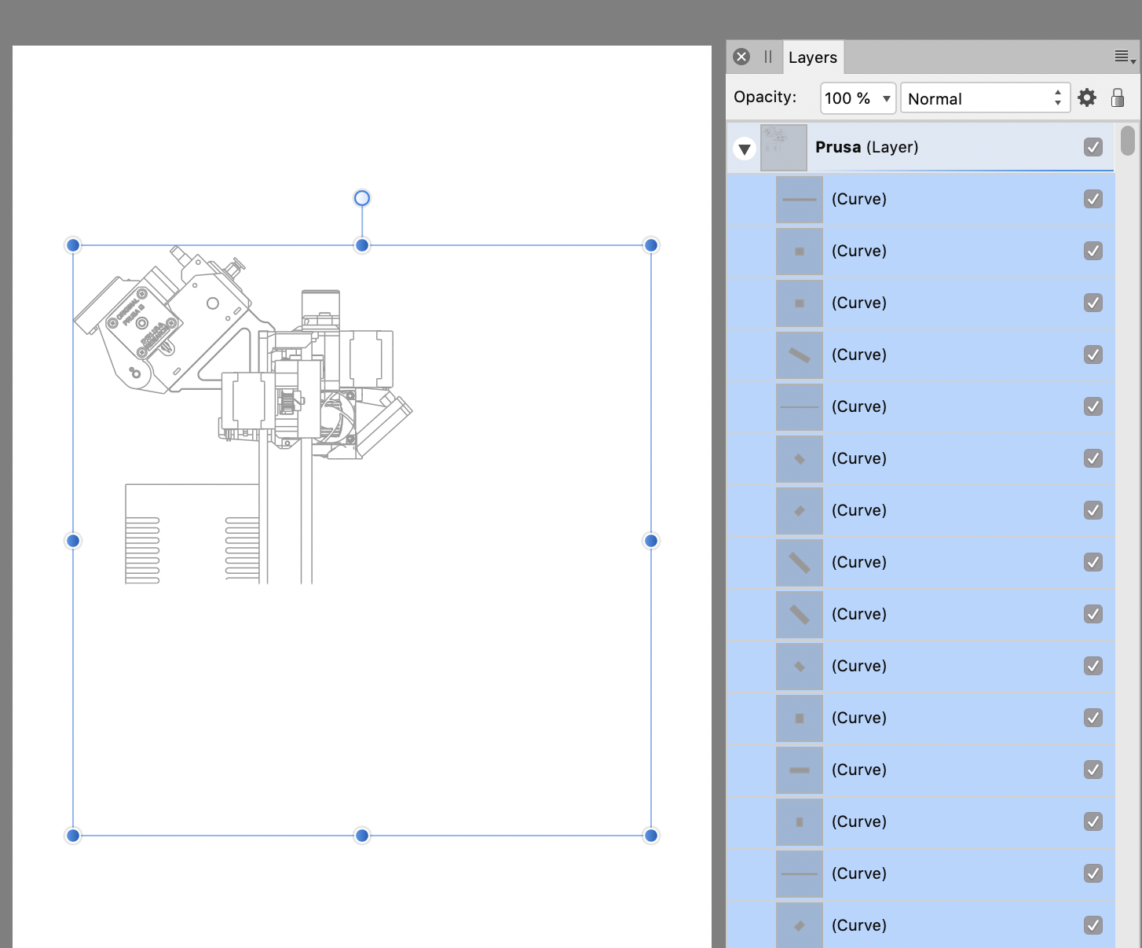Select the Layers tab
Image resolution: width=1142 pixels, height=948 pixels.
click(x=813, y=57)
